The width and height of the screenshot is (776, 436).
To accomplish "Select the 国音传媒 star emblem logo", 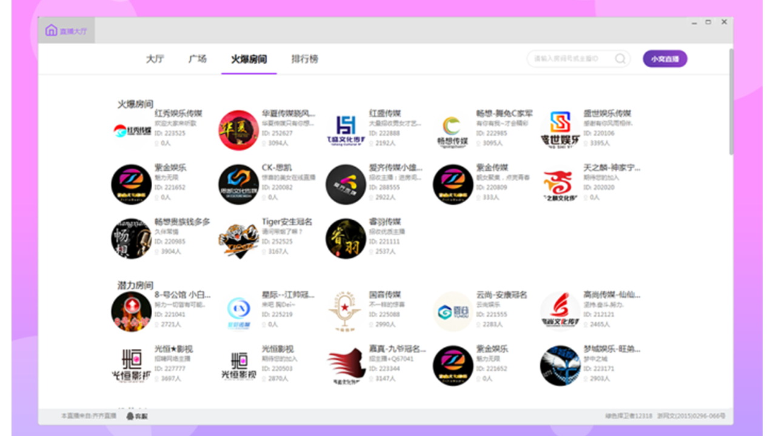I will pos(346,312).
